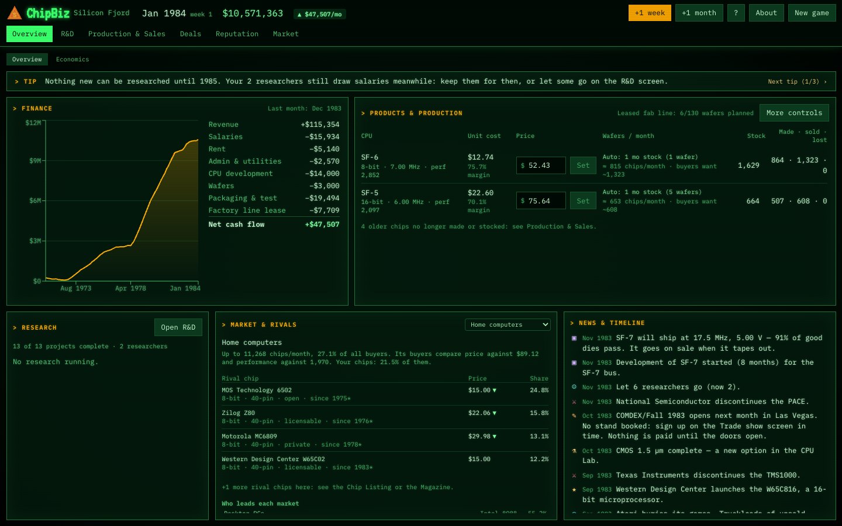842x526 pixels.
Task: Open the About page
Action: (766, 13)
